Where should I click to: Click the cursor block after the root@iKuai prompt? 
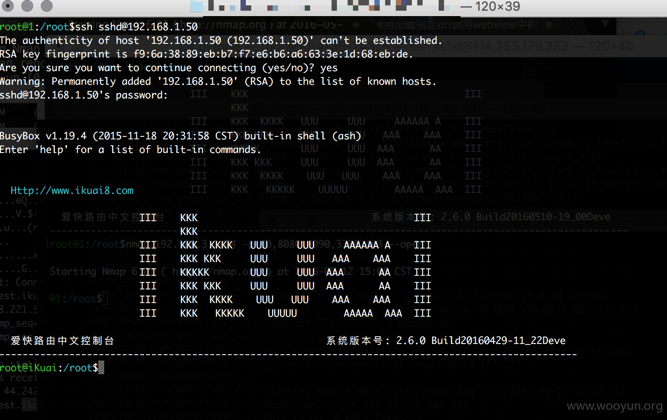101,367
